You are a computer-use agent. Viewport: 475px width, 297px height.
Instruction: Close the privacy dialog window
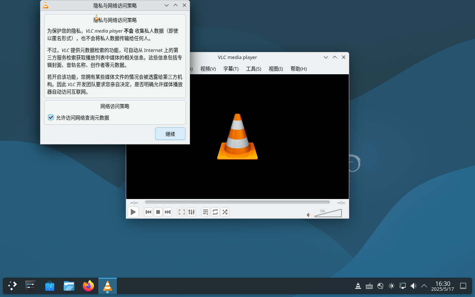tap(184, 5)
